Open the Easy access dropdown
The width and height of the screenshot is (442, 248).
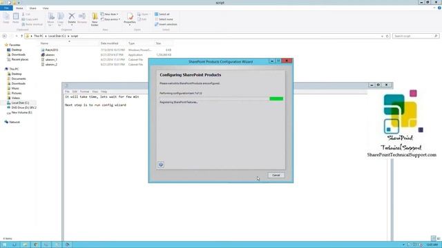click(x=110, y=19)
